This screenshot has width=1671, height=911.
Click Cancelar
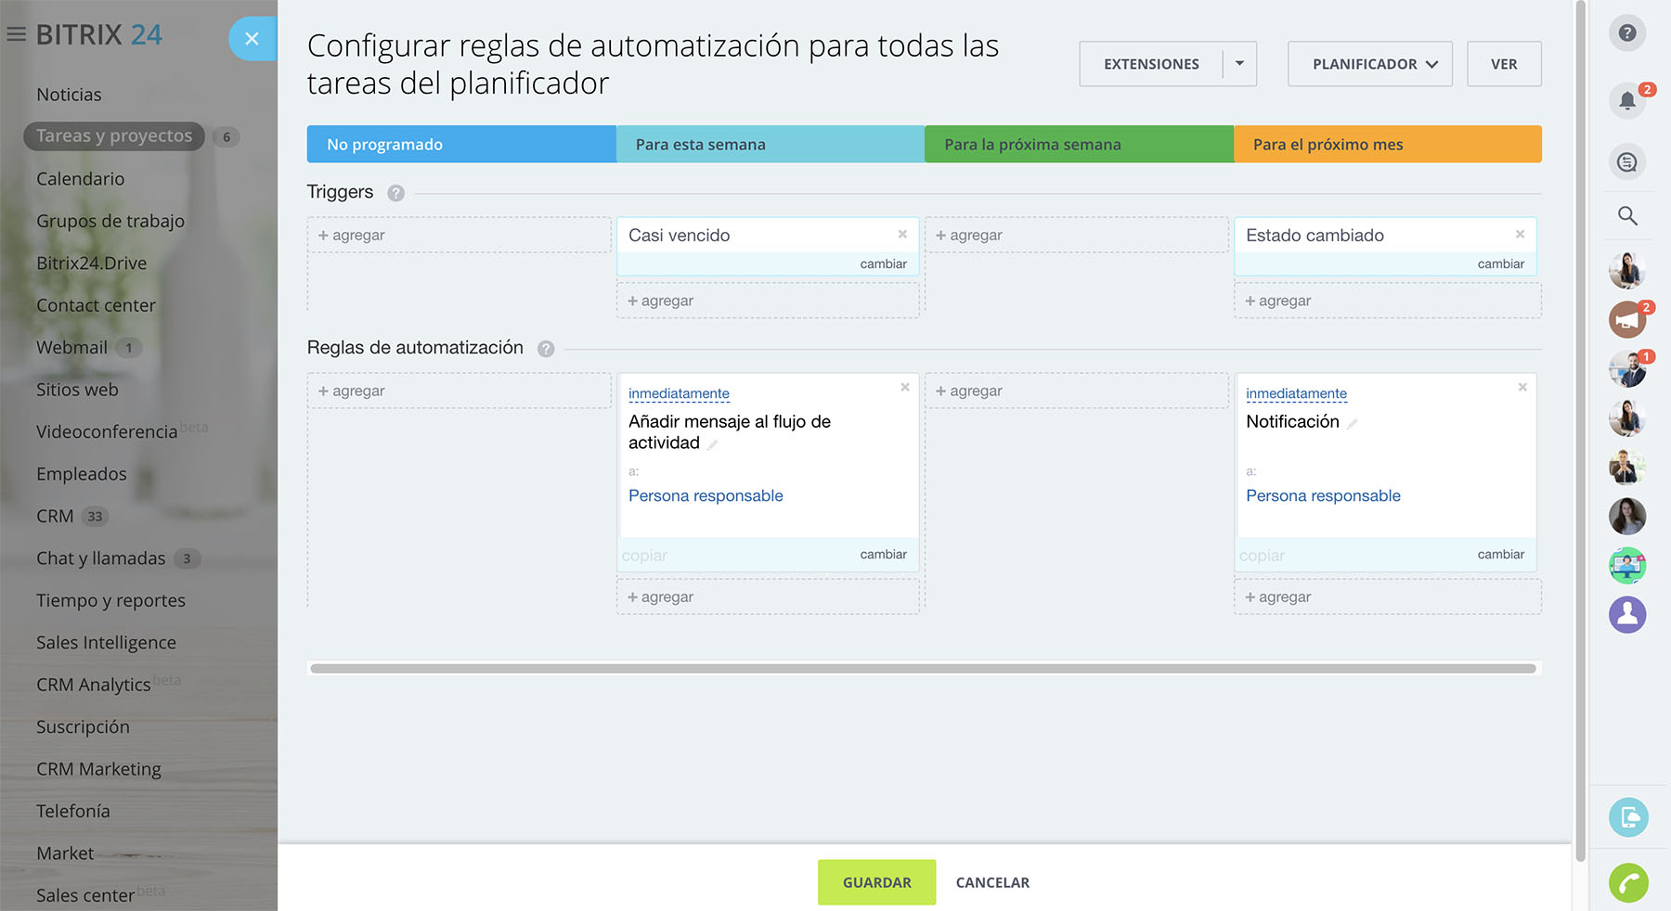(992, 882)
